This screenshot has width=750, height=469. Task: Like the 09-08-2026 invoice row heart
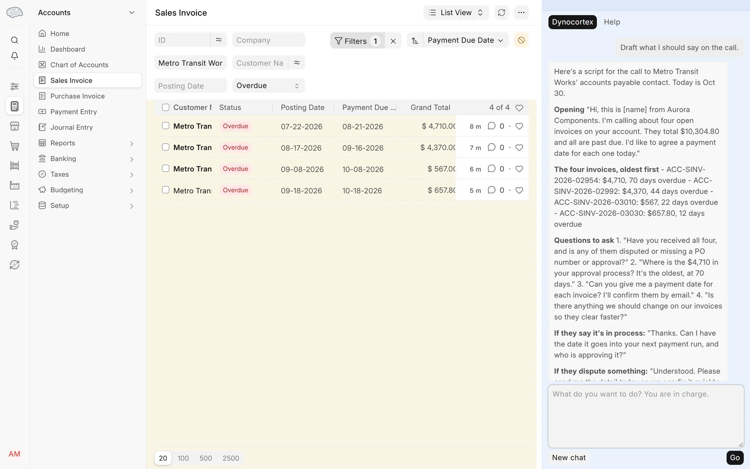519,169
